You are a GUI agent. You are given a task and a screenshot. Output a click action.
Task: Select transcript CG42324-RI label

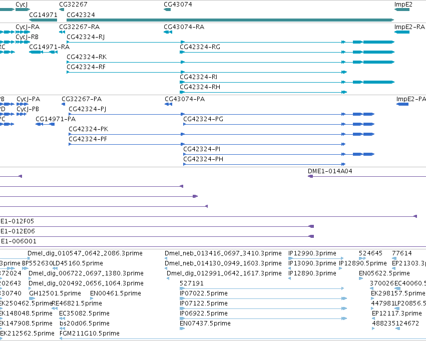[x=199, y=77]
